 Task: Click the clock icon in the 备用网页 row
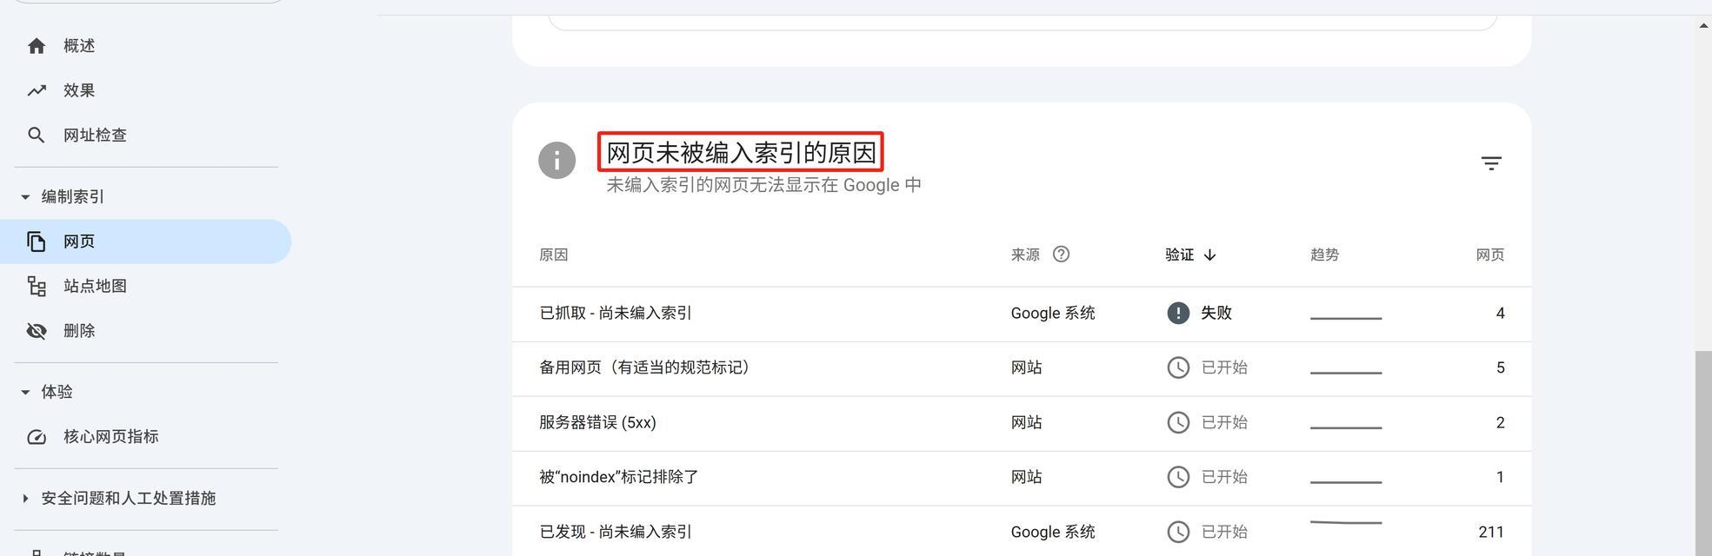point(1178,367)
